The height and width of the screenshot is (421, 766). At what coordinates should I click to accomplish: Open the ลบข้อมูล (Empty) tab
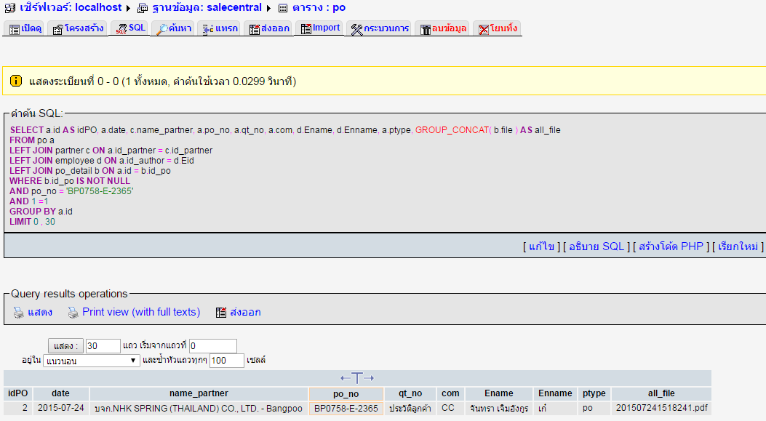tap(443, 28)
